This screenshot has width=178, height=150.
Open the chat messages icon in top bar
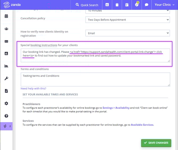coord(147,5)
